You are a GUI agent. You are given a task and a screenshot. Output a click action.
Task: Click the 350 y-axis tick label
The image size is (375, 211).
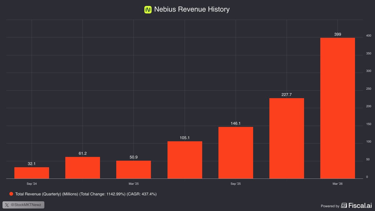pos(368,53)
